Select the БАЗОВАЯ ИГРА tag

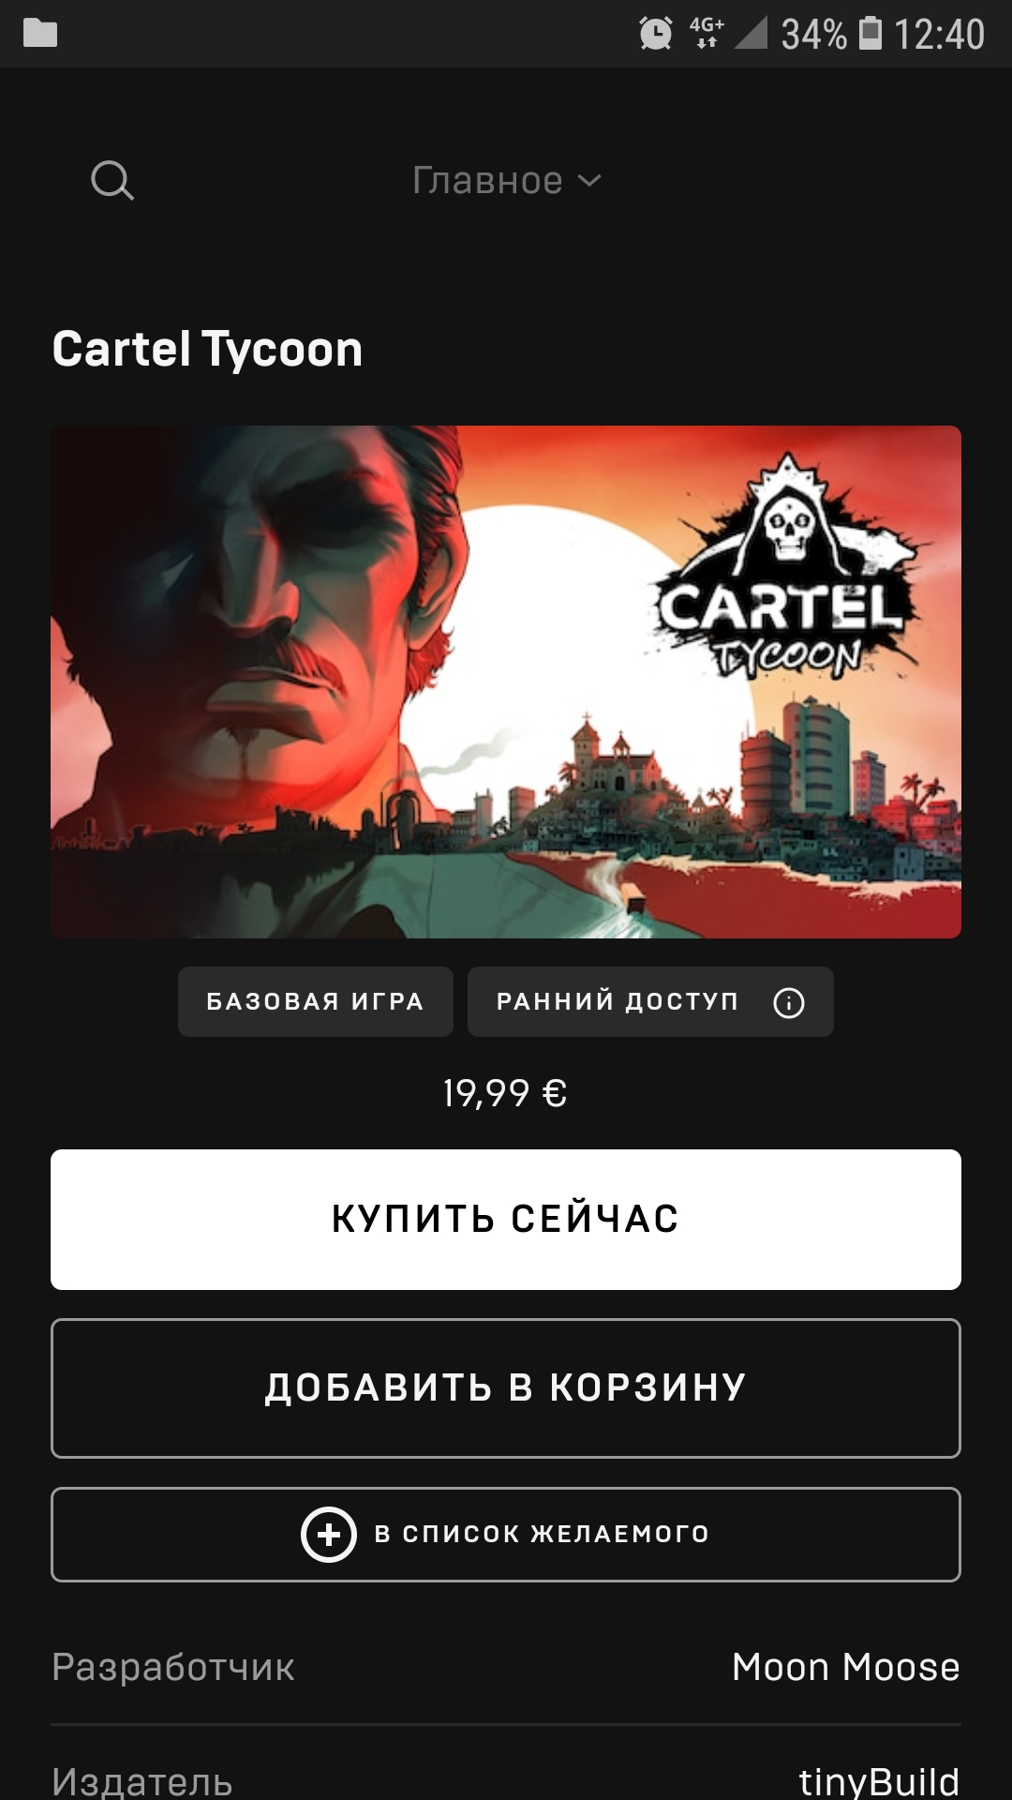click(316, 1001)
